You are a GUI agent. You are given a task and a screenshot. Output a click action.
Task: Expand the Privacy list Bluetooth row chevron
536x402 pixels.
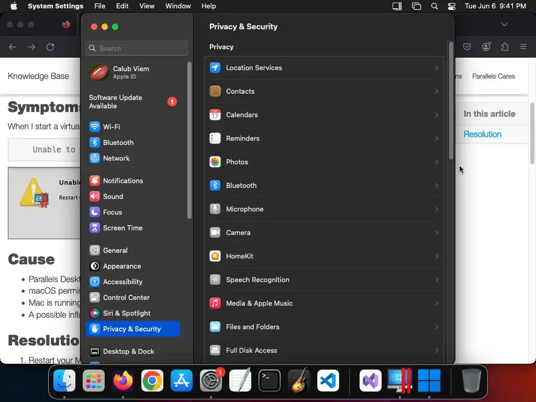tap(437, 186)
